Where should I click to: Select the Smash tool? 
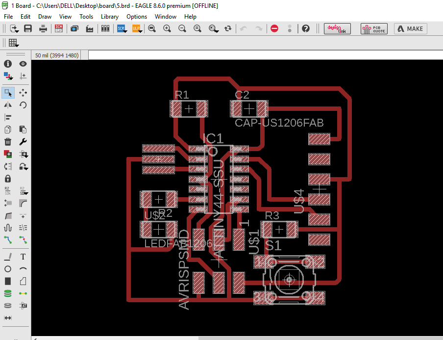(x=8, y=203)
